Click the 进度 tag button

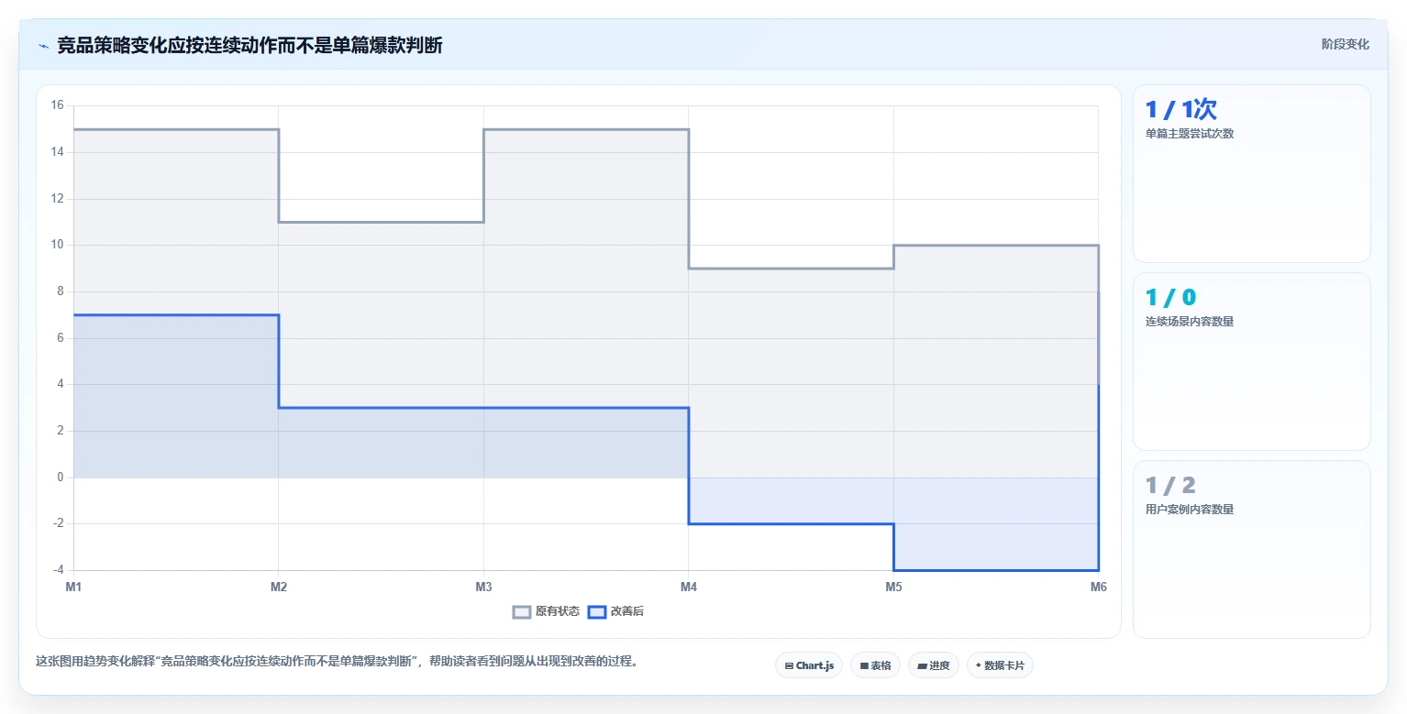[934, 665]
